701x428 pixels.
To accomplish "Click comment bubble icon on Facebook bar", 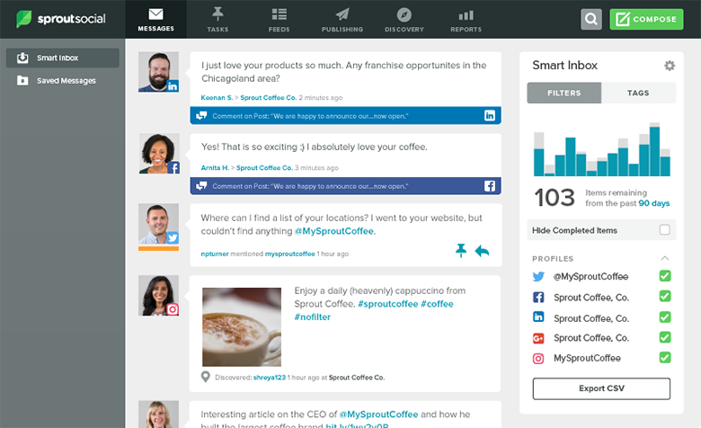I will [x=201, y=186].
